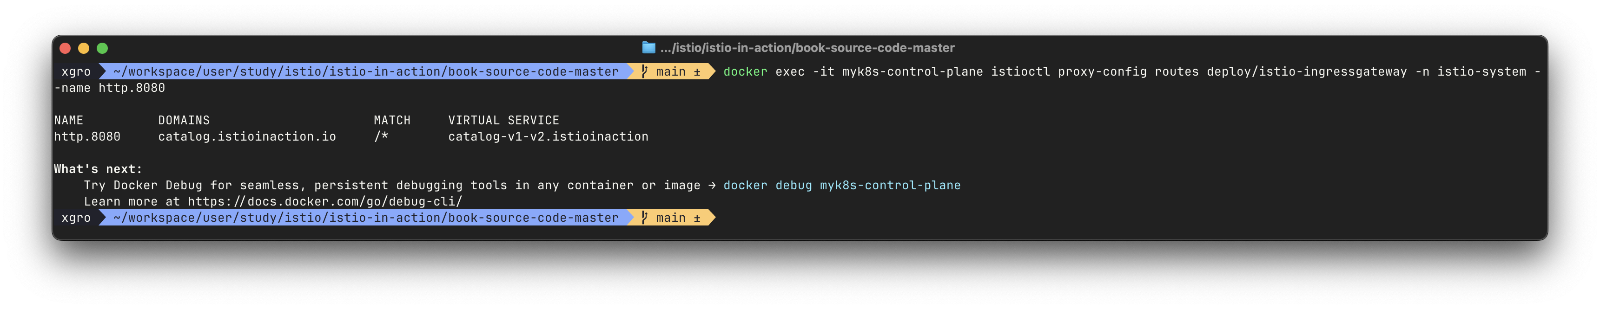1600x309 pixels.
Task: Click the ± symbol in bottom prompt
Action: 697,219
